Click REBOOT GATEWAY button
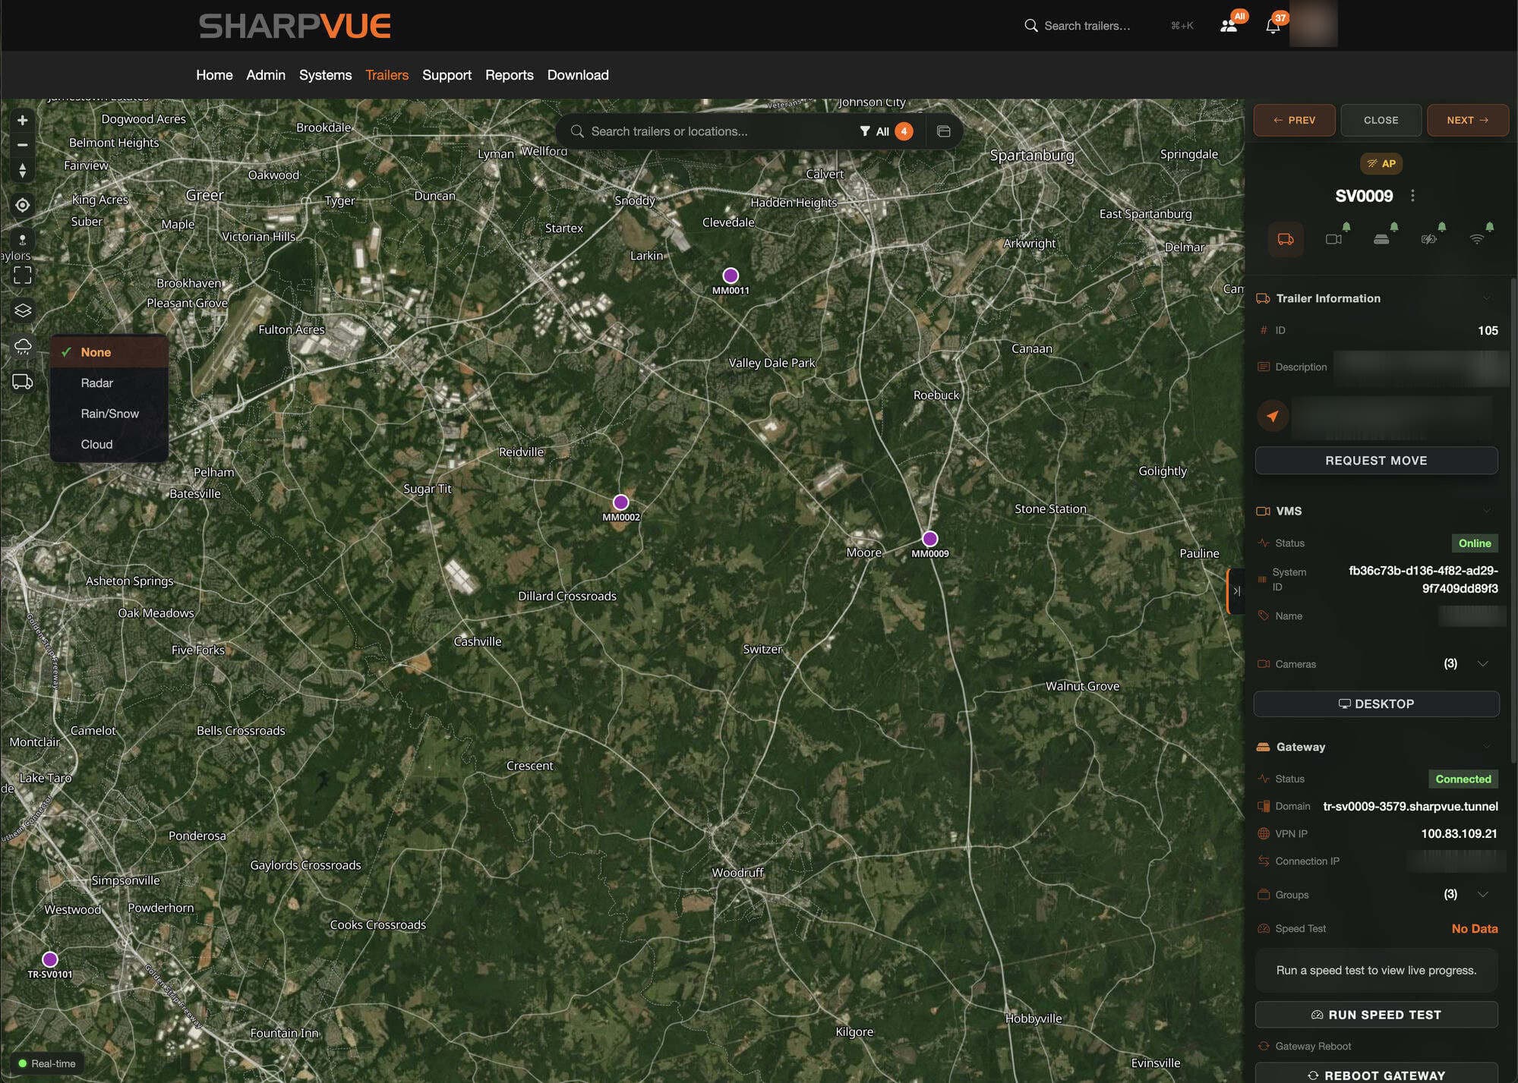This screenshot has width=1518, height=1083. point(1376,1074)
